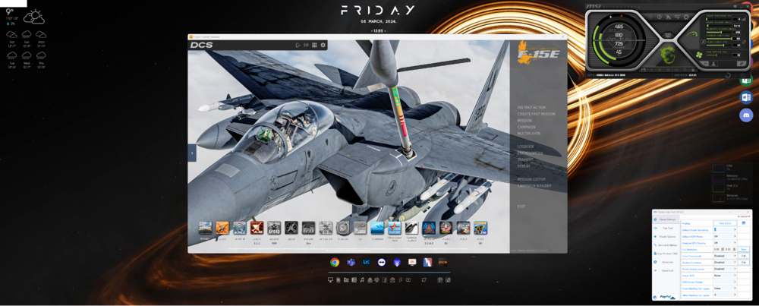Toggle Afterburner profile lock icon
This screenshot has width=759, height=306.
pyautogui.click(x=693, y=70)
